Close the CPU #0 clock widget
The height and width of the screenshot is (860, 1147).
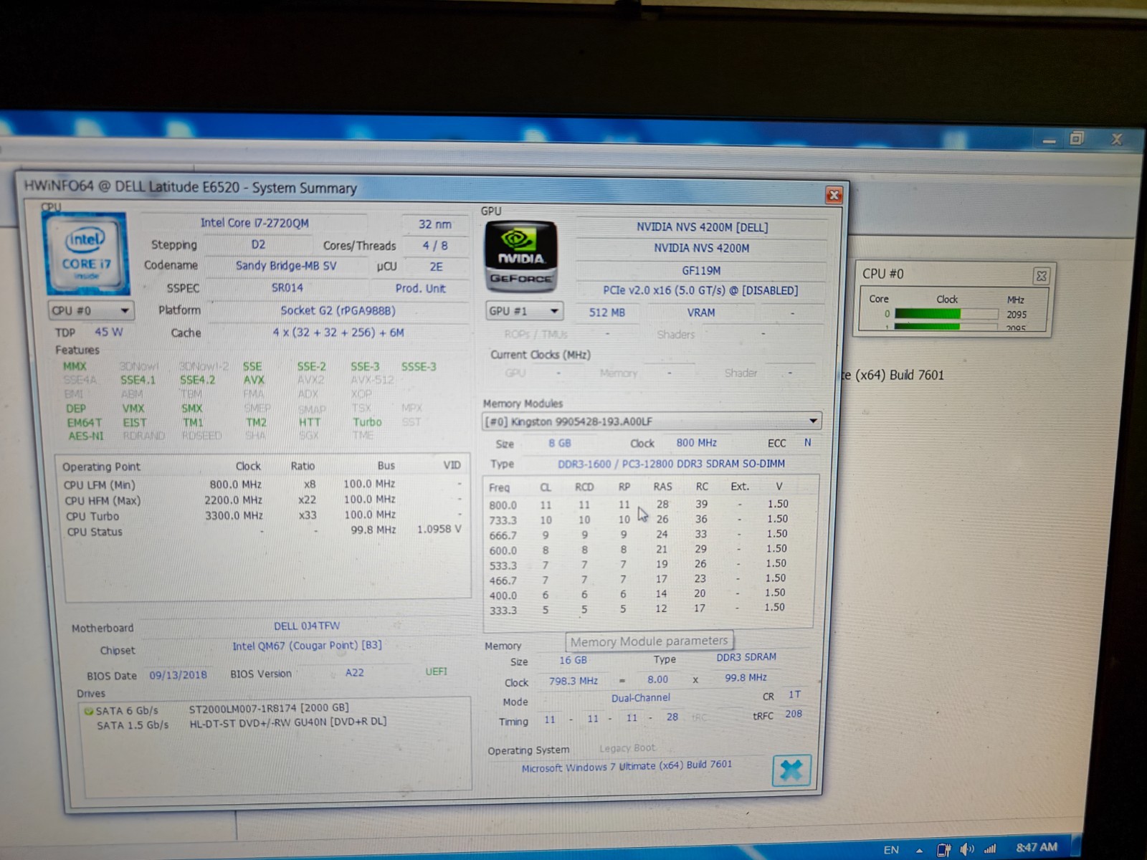click(1041, 275)
